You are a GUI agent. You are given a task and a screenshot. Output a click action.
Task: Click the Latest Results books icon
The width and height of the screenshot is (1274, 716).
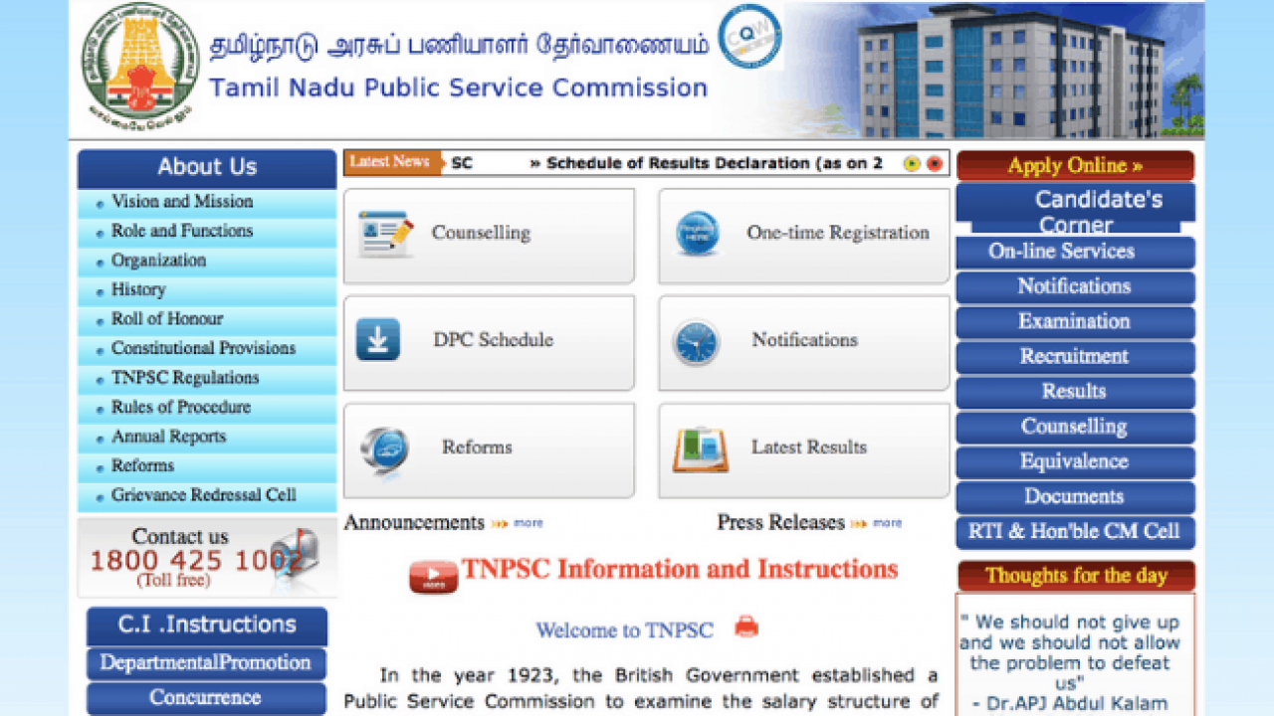coord(700,448)
